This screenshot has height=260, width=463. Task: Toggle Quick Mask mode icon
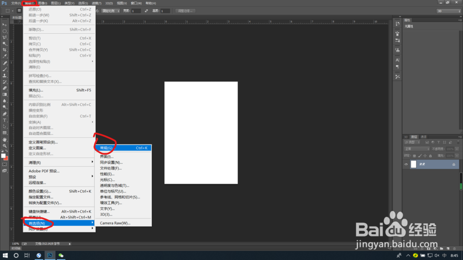point(5,164)
